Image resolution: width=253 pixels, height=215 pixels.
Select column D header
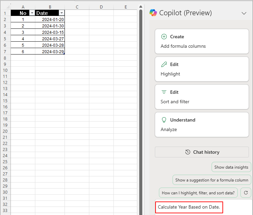tap(101, 7)
